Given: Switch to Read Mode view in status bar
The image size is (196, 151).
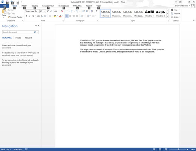Looking at the screenshot, I should pyautogui.click(x=154, y=149).
